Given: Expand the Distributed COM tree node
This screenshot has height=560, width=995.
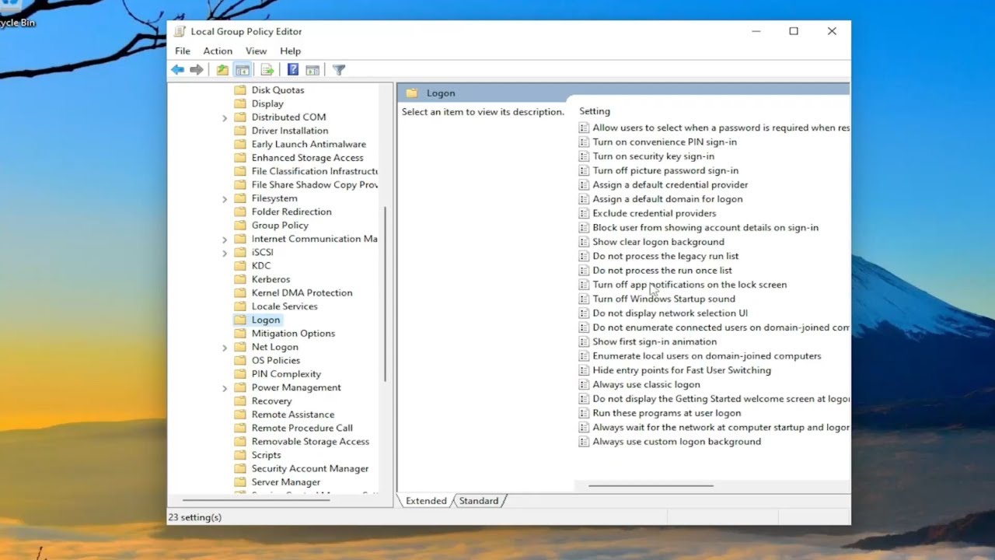Looking at the screenshot, I should click(x=225, y=117).
